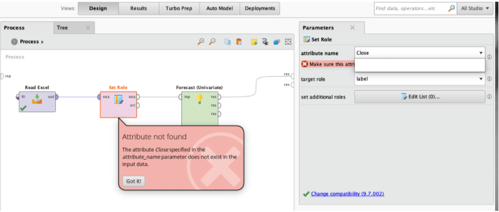This screenshot has height=212, width=499.
Task: Click the red grid auto-fit icon
Action: pos(288,42)
